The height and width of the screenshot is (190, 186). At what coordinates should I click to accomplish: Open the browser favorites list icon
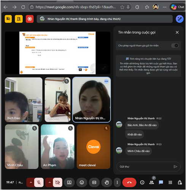[x=147, y=7]
